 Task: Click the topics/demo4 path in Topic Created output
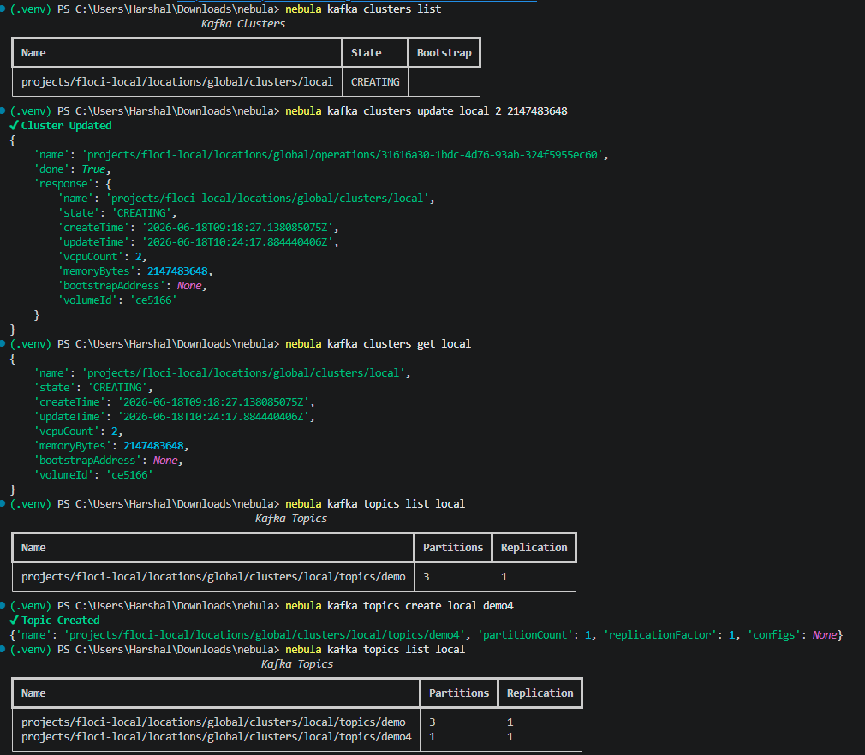pos(265,635)
